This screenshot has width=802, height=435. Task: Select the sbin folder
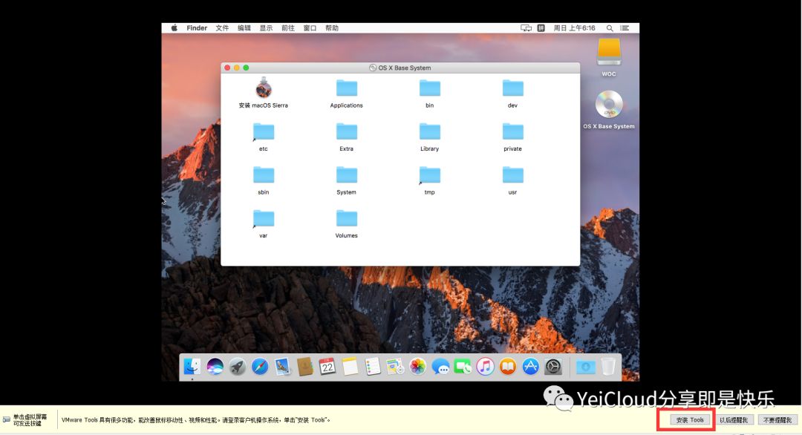pyautogui.click(x=264, y=175)
